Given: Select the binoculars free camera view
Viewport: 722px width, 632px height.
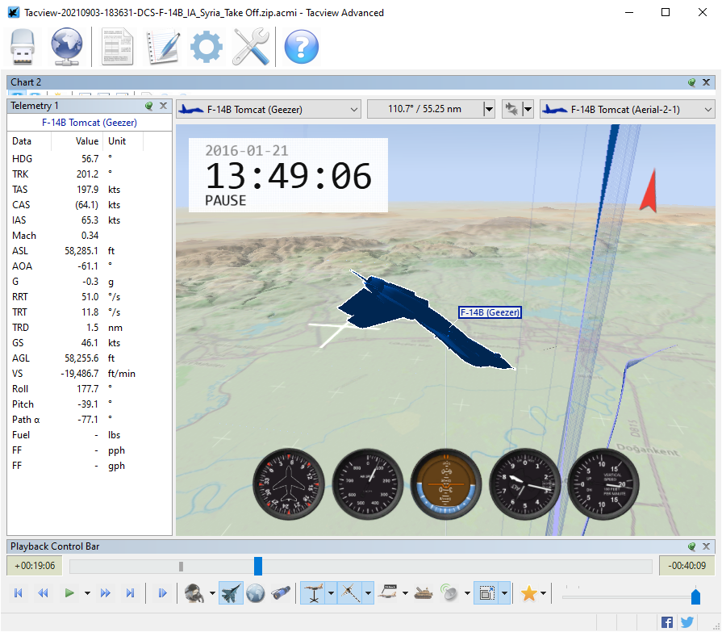Looking at the screenshot, I should coord(281,592).
